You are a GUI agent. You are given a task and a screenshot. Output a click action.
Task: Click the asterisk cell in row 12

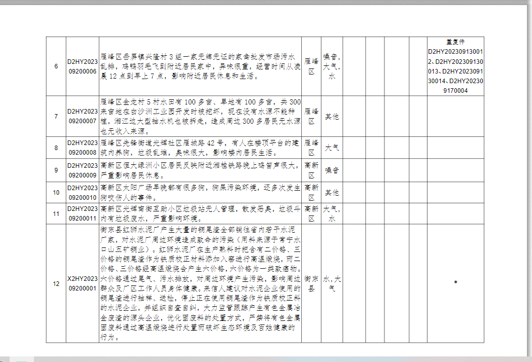(x=455, y=283)
